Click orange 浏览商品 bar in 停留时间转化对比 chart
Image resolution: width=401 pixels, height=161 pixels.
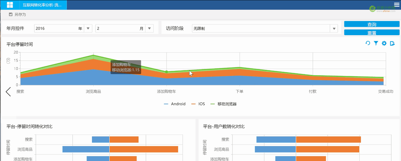(x=144, y=149)
